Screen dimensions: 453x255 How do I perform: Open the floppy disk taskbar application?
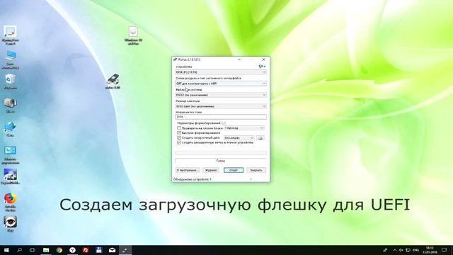click(x=99, y=250)
